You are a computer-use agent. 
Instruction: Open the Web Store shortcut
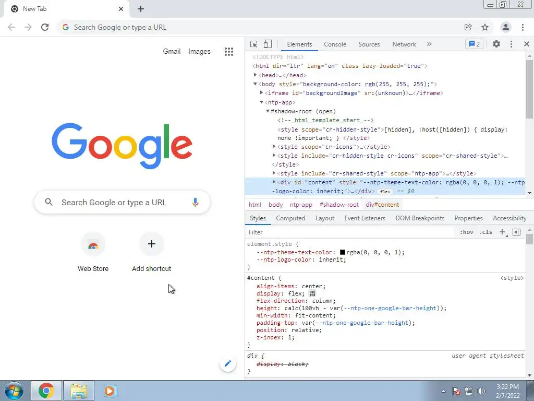tap(93, 252)
